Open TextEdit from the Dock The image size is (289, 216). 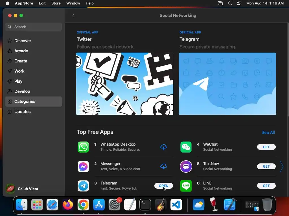coord(130,204)
